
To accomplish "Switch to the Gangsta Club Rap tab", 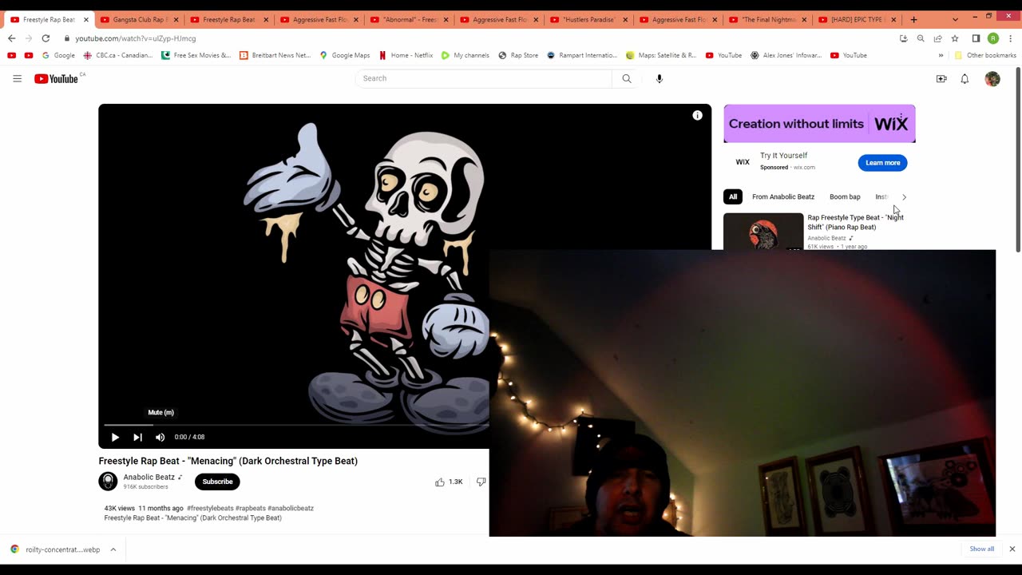I will (140, 19).
